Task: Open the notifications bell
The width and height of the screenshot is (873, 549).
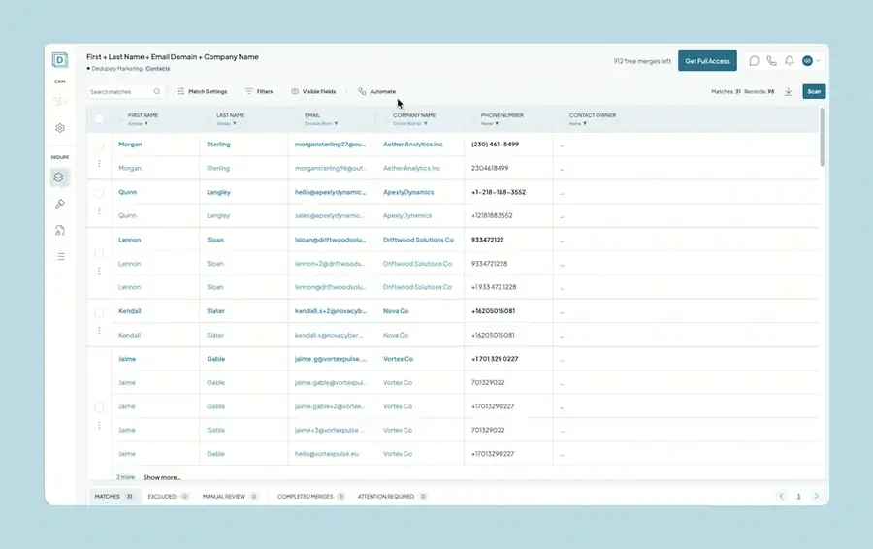Action: coord(789,61)
